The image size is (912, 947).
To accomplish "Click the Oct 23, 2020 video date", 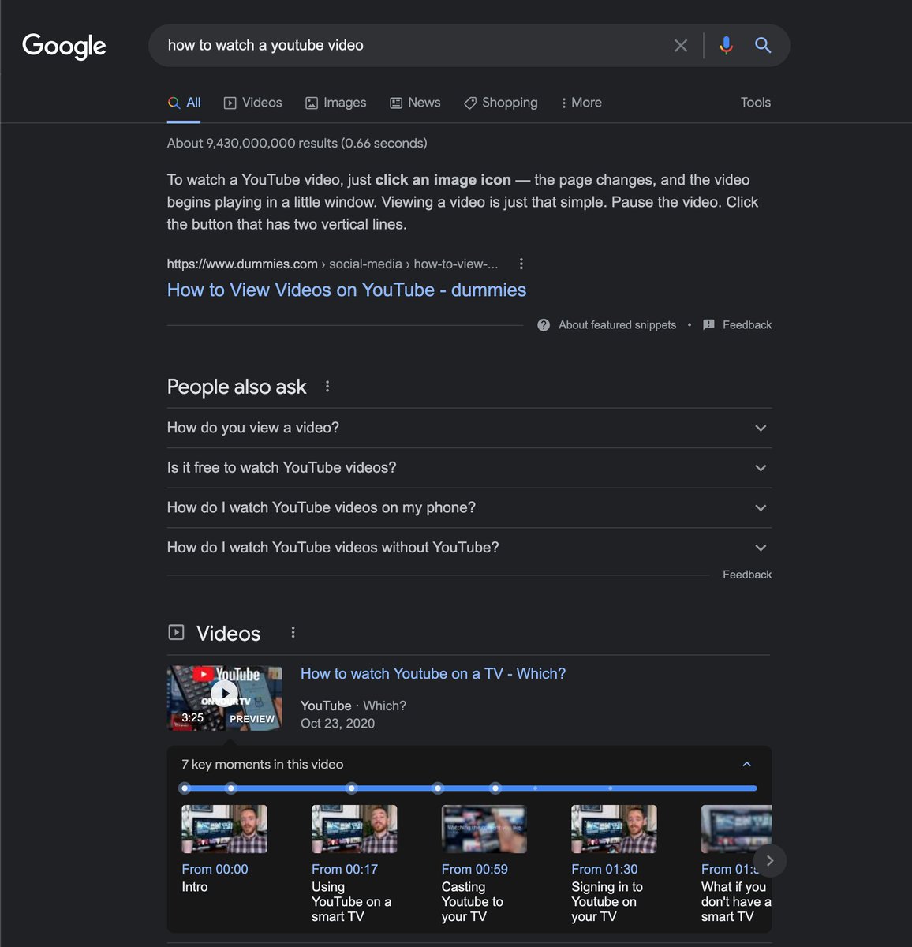I will 338,724.
